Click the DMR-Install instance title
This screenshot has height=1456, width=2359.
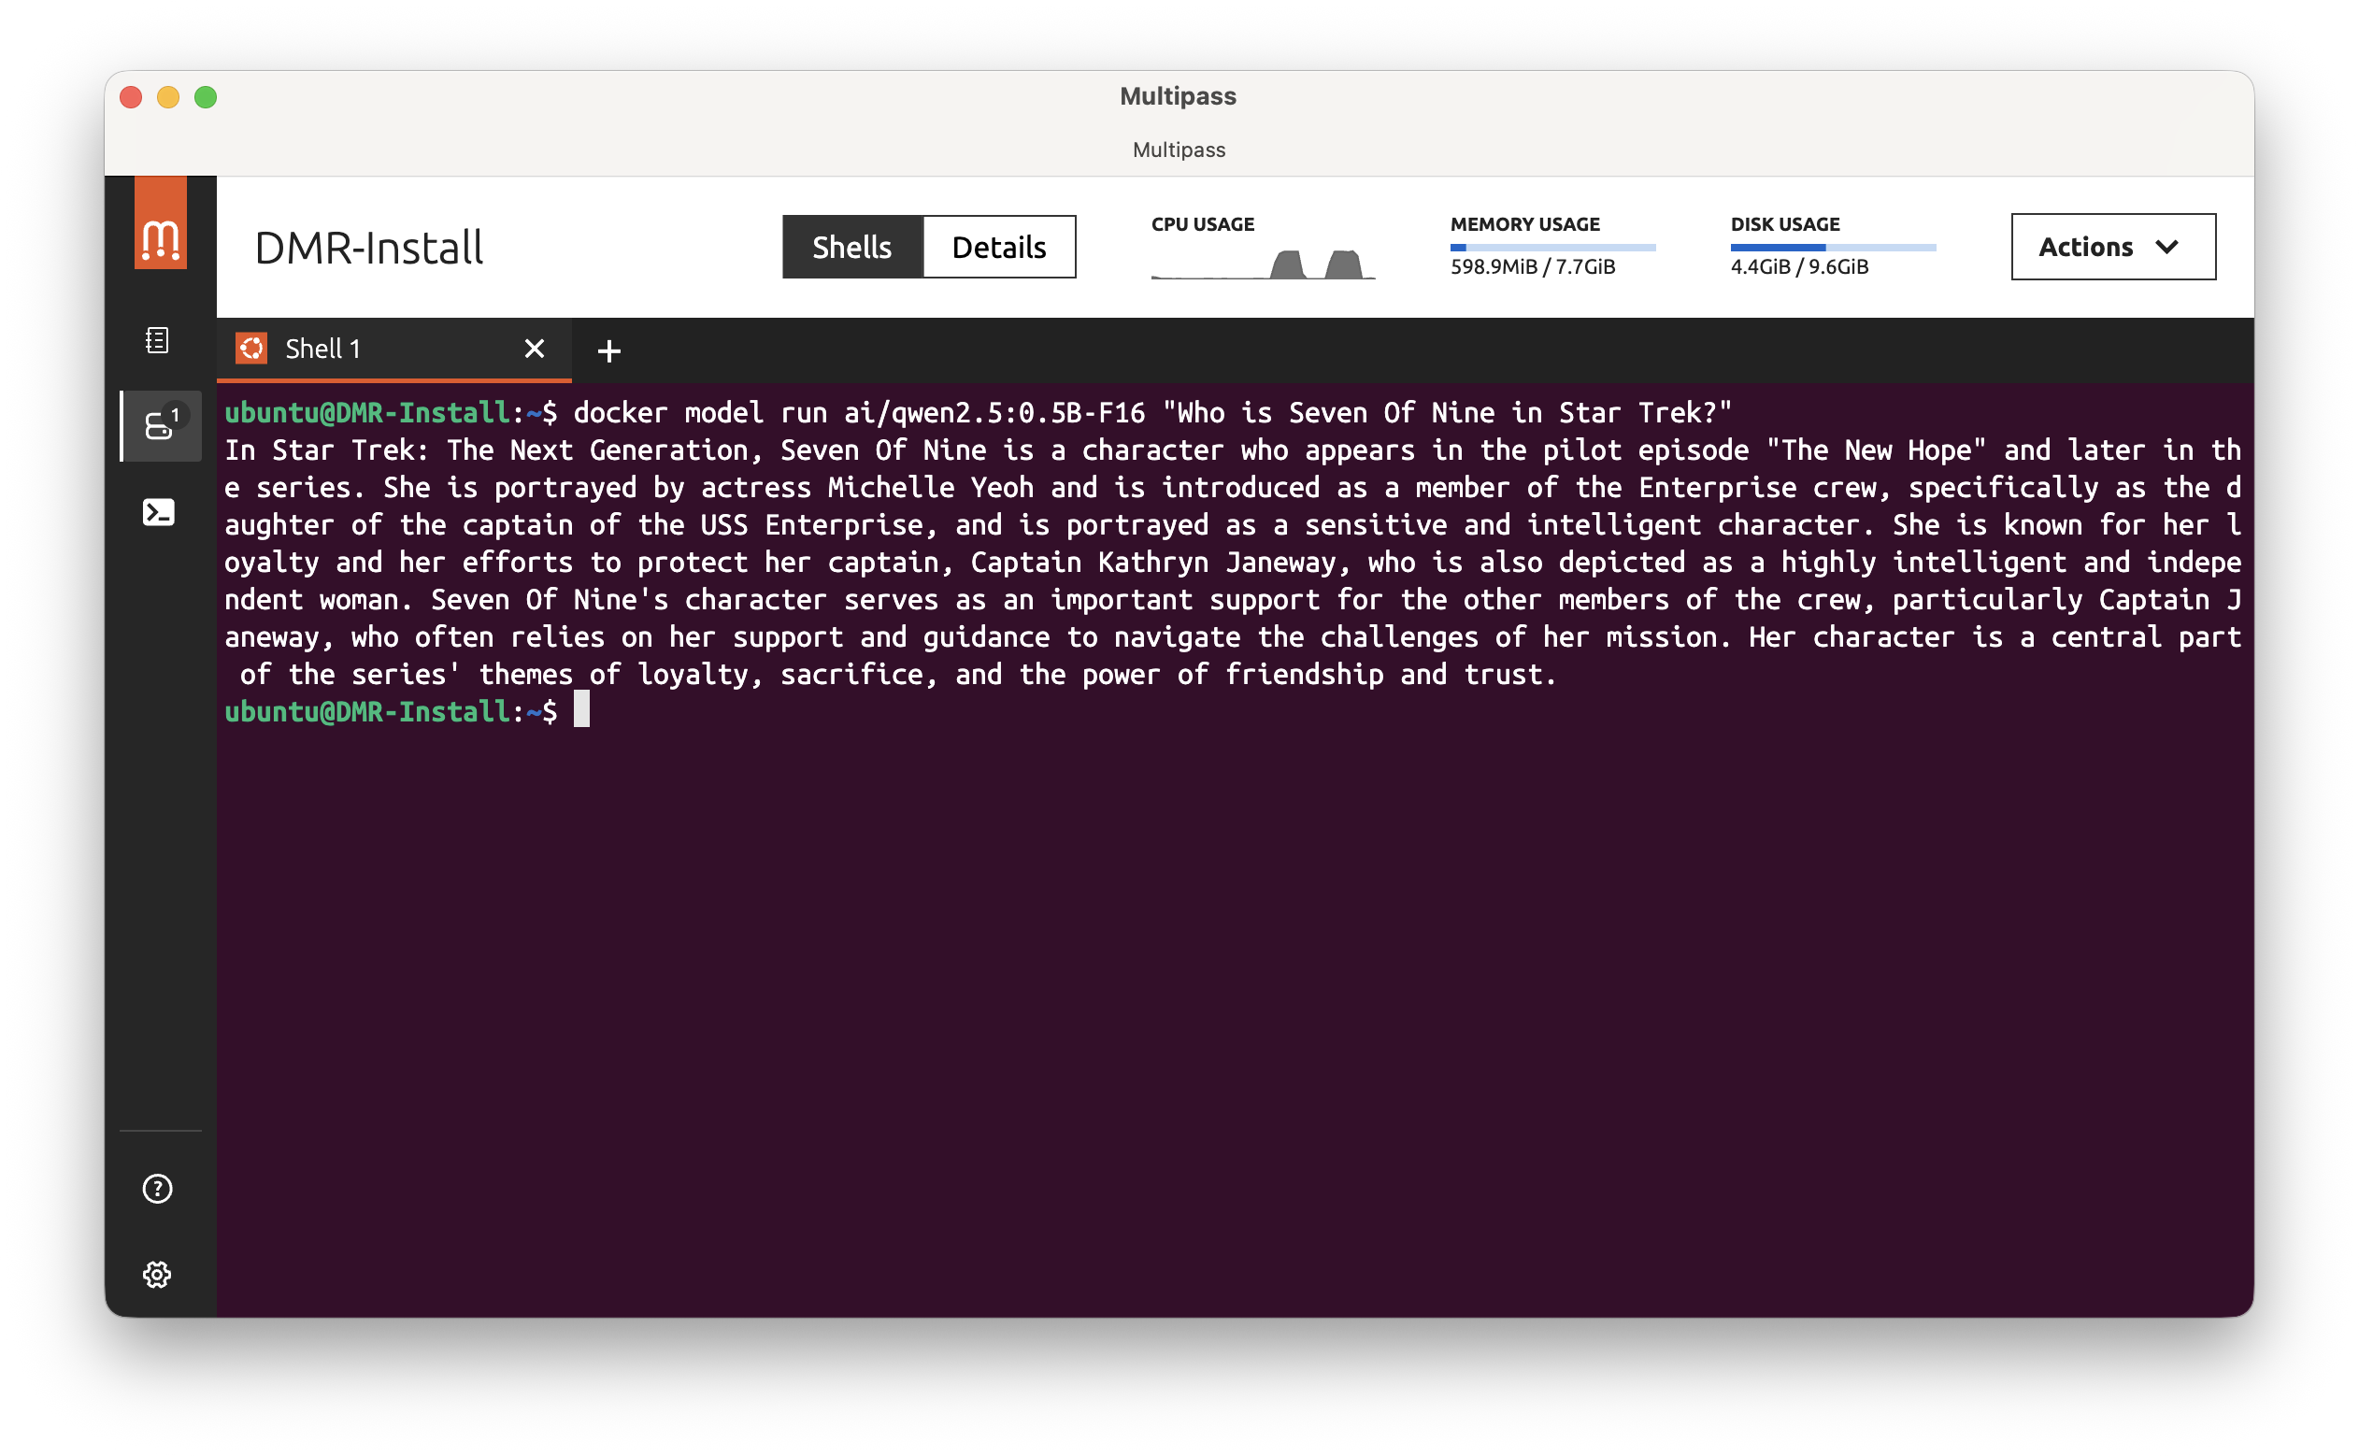[x=369, y=249]
